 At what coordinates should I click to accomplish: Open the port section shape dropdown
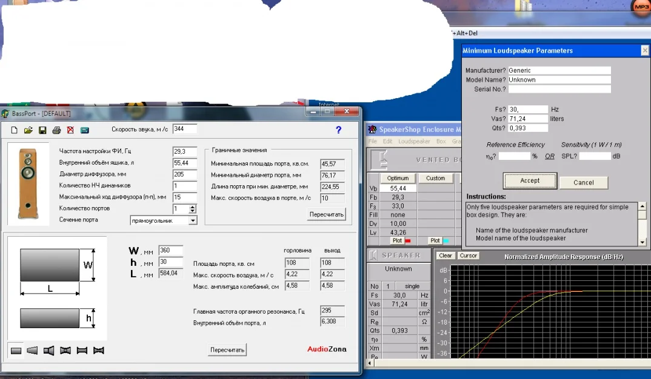tap(193, 220)
